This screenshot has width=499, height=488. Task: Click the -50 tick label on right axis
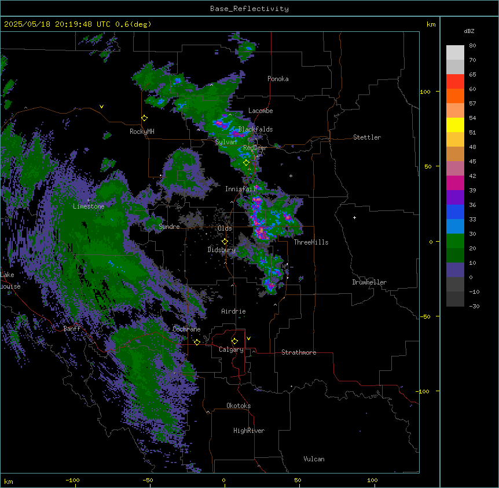click(425, 316)
